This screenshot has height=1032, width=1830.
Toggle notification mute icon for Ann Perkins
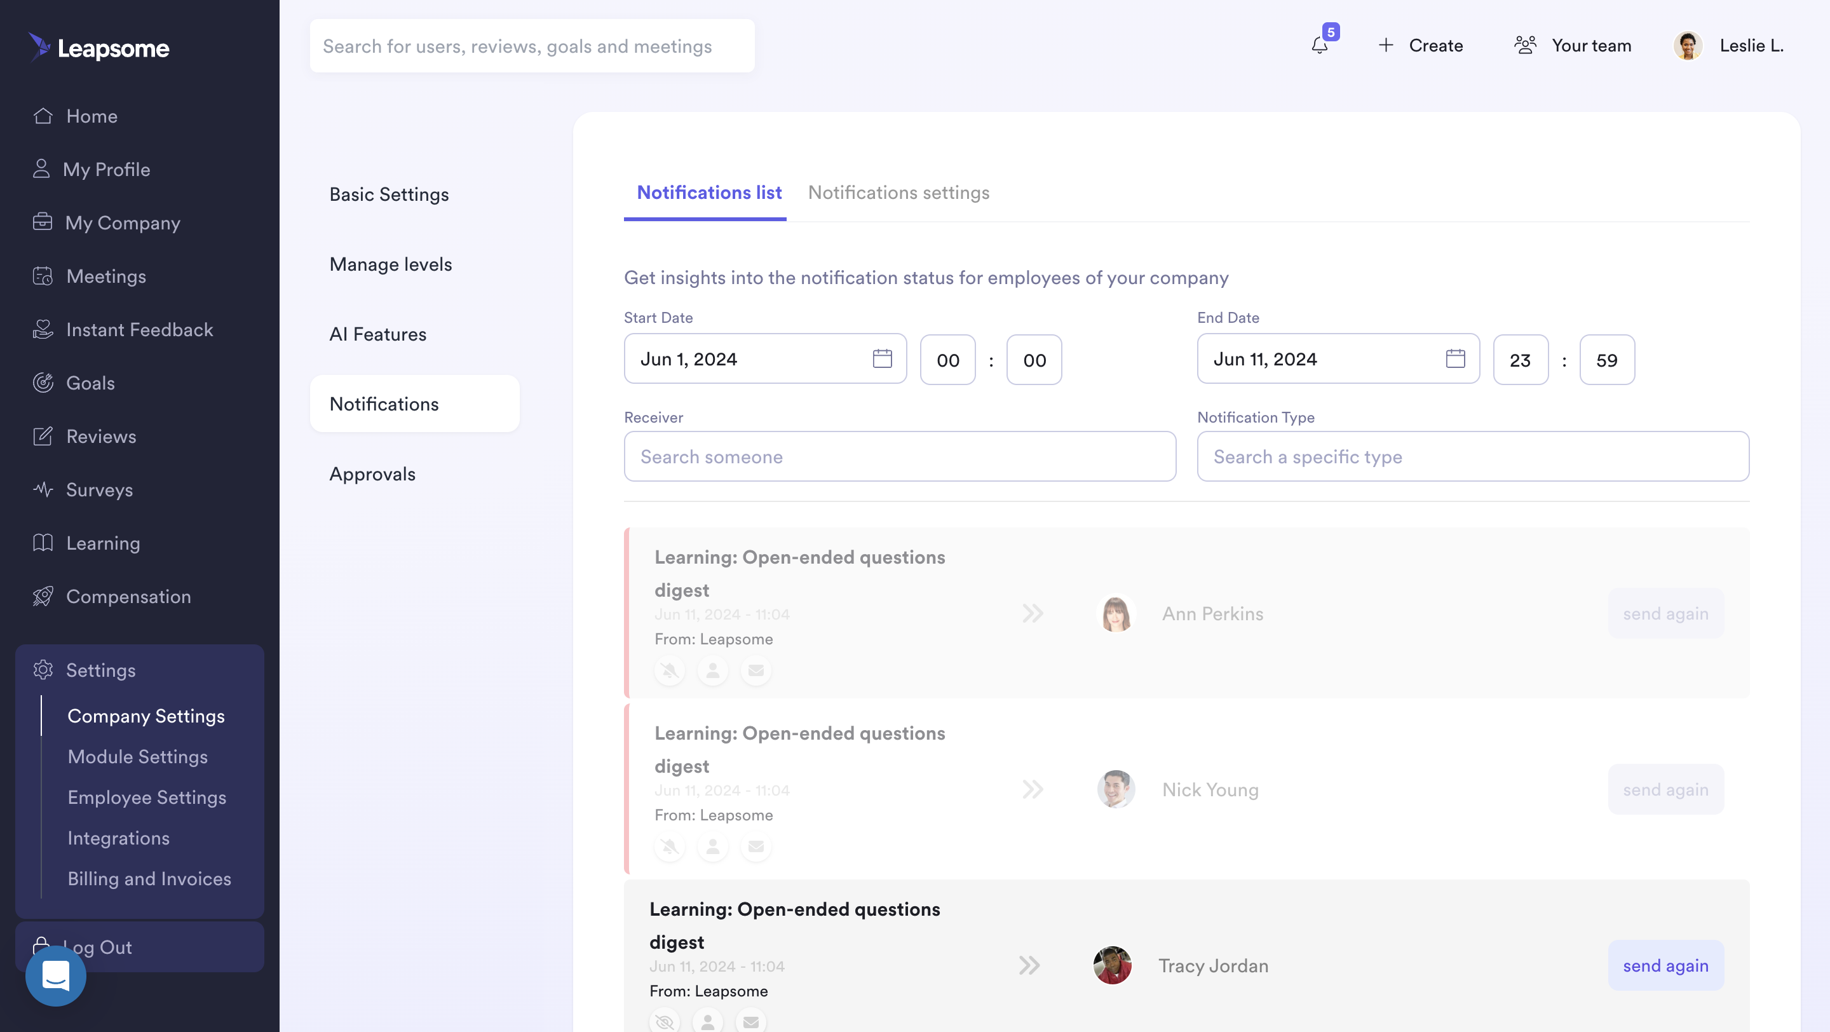tap(670, 670)
